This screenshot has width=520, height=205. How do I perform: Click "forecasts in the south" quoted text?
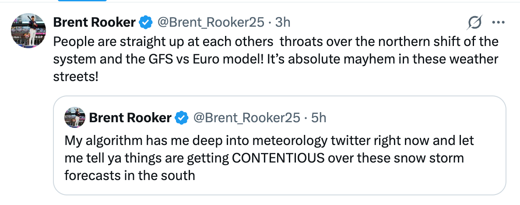tap(130, 175)
